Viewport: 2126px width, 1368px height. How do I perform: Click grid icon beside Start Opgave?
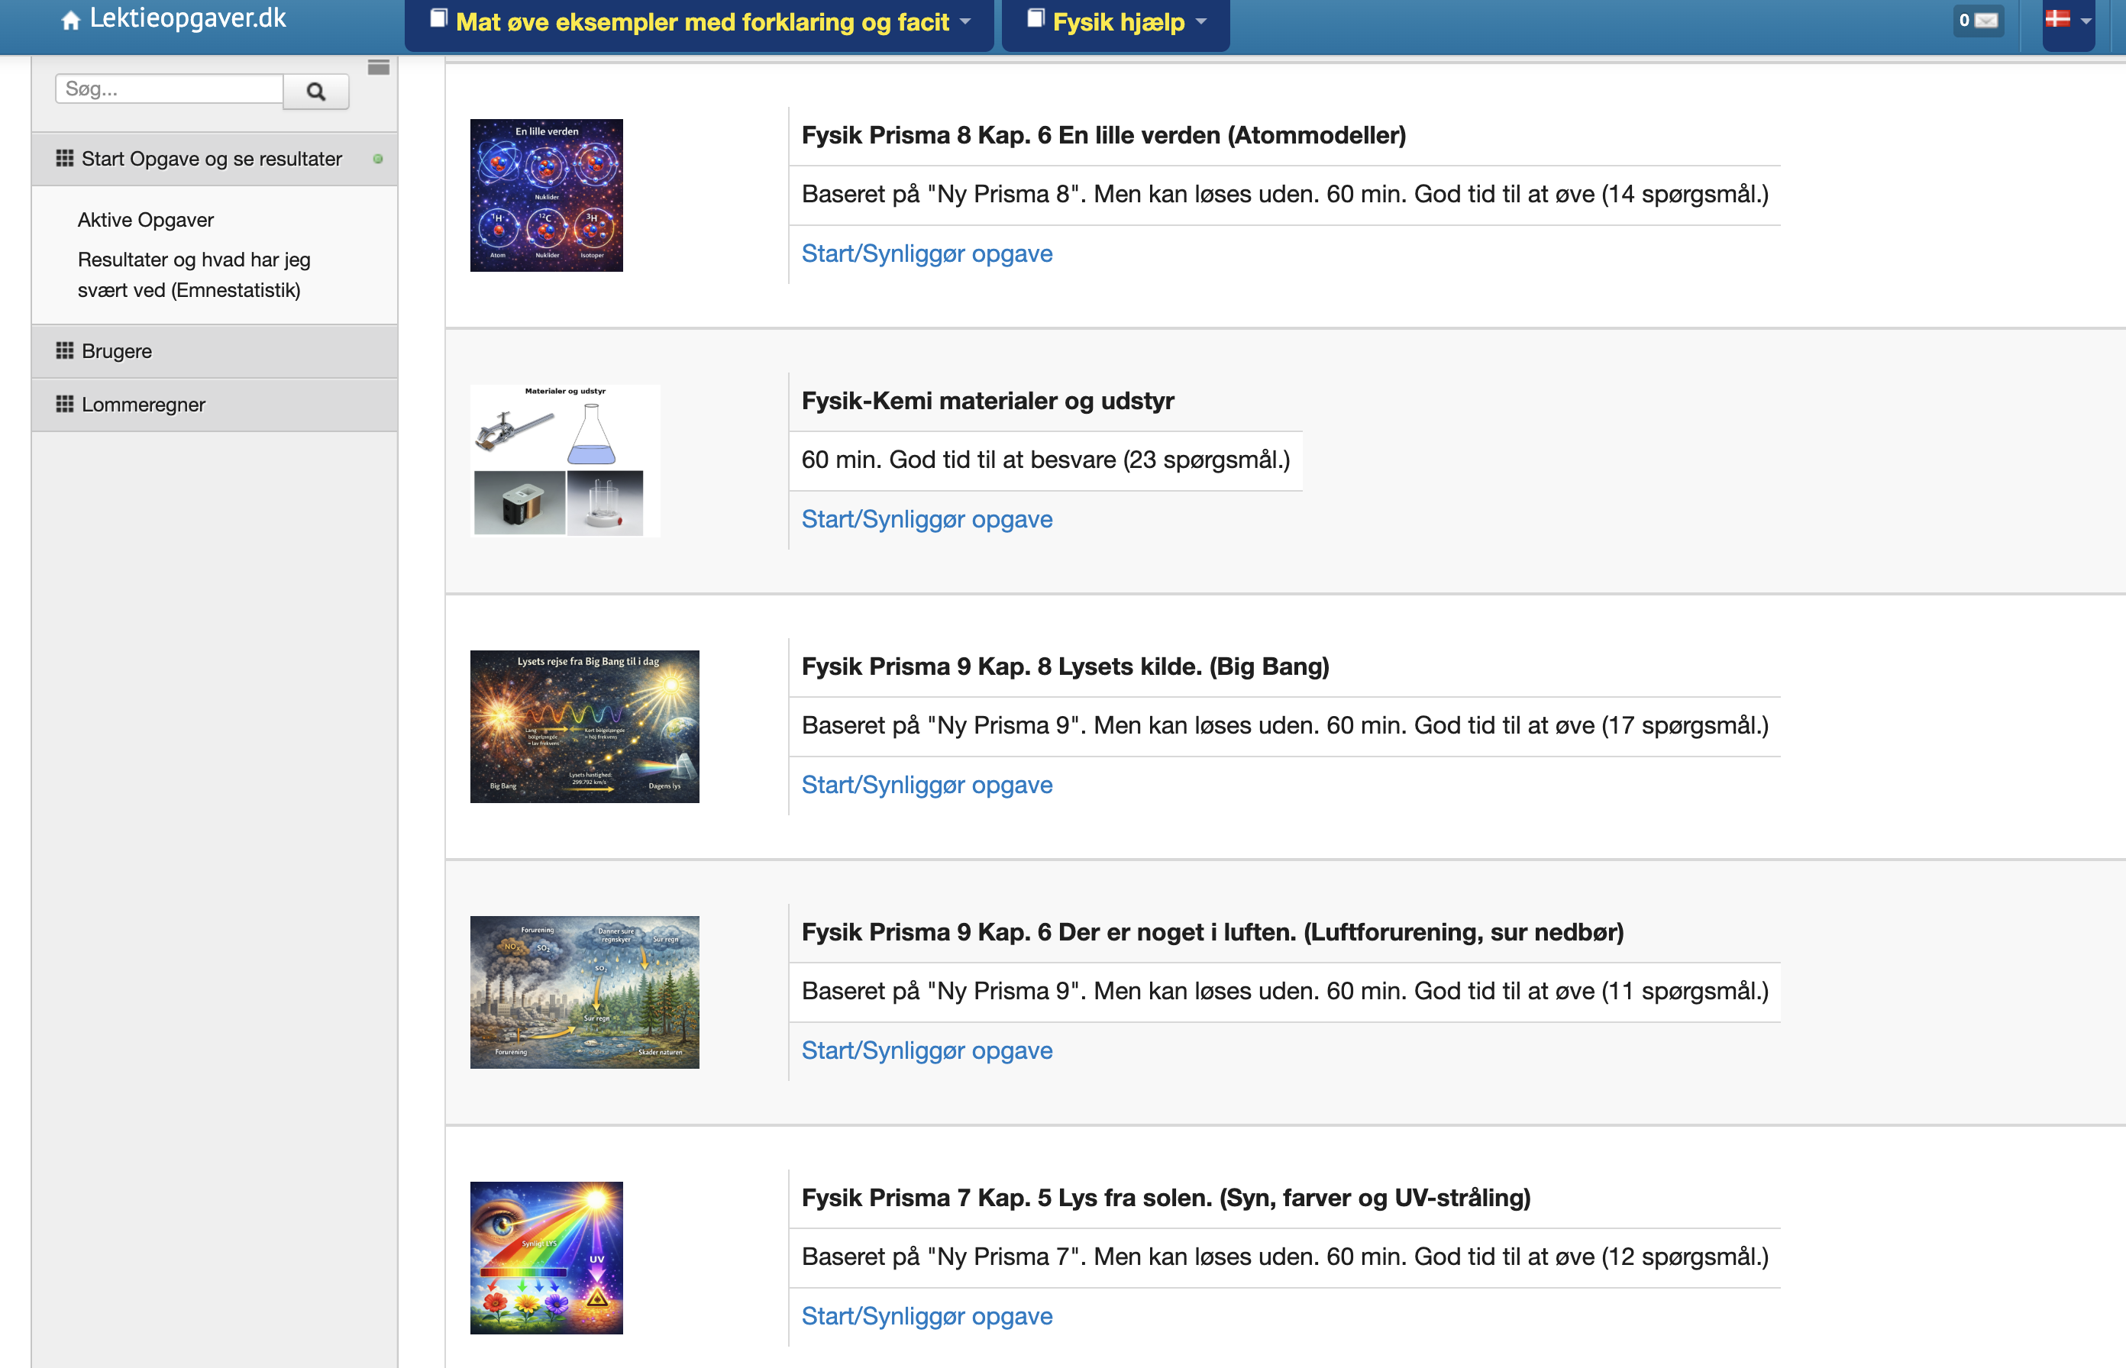65,158
